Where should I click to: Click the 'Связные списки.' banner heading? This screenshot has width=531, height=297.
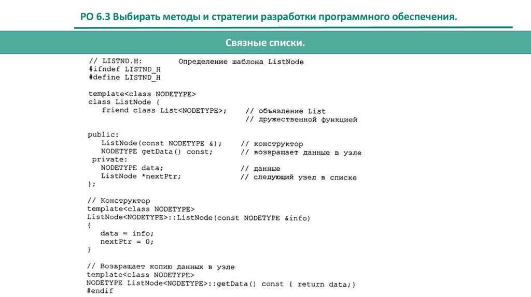coord(265,42)
